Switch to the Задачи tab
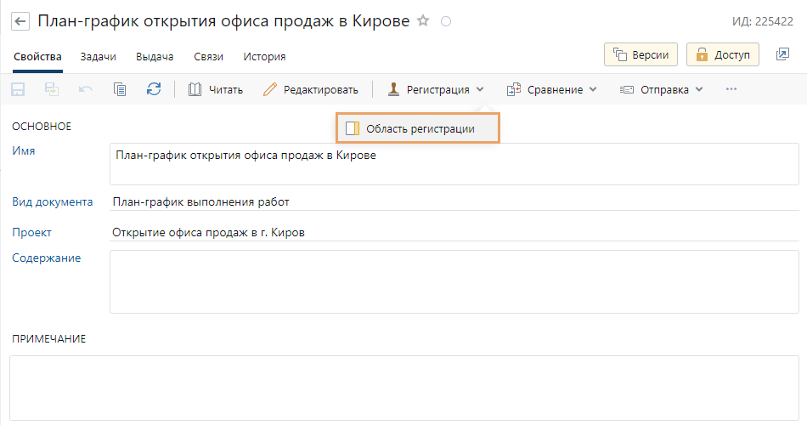807x425 pixels. tap(98, 57)
